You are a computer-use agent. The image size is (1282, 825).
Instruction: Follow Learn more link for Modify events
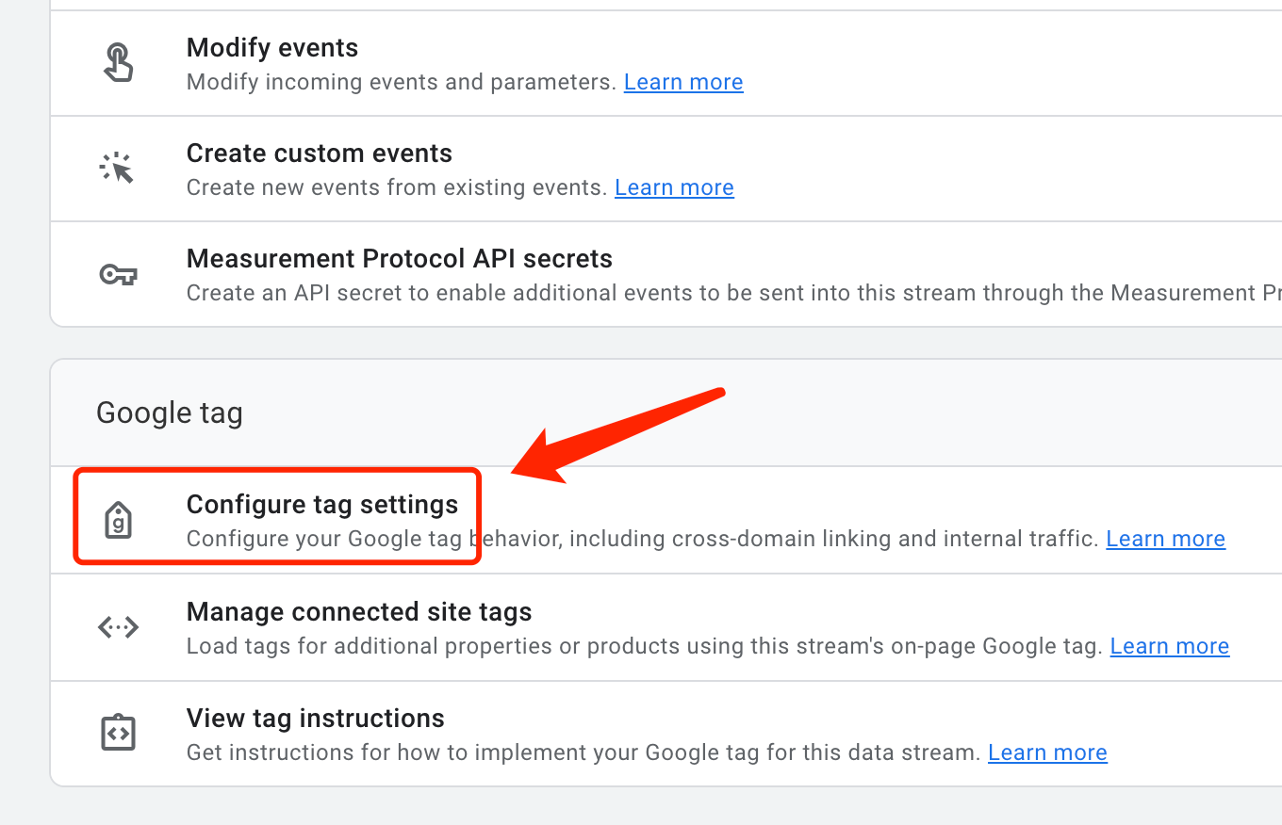click(683, 82)
